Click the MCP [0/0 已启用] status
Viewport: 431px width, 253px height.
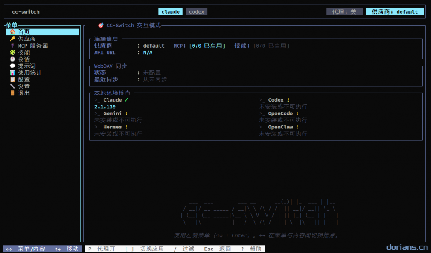coord(199,46)
